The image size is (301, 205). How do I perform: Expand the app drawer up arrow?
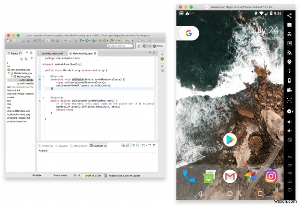(230, 160)
